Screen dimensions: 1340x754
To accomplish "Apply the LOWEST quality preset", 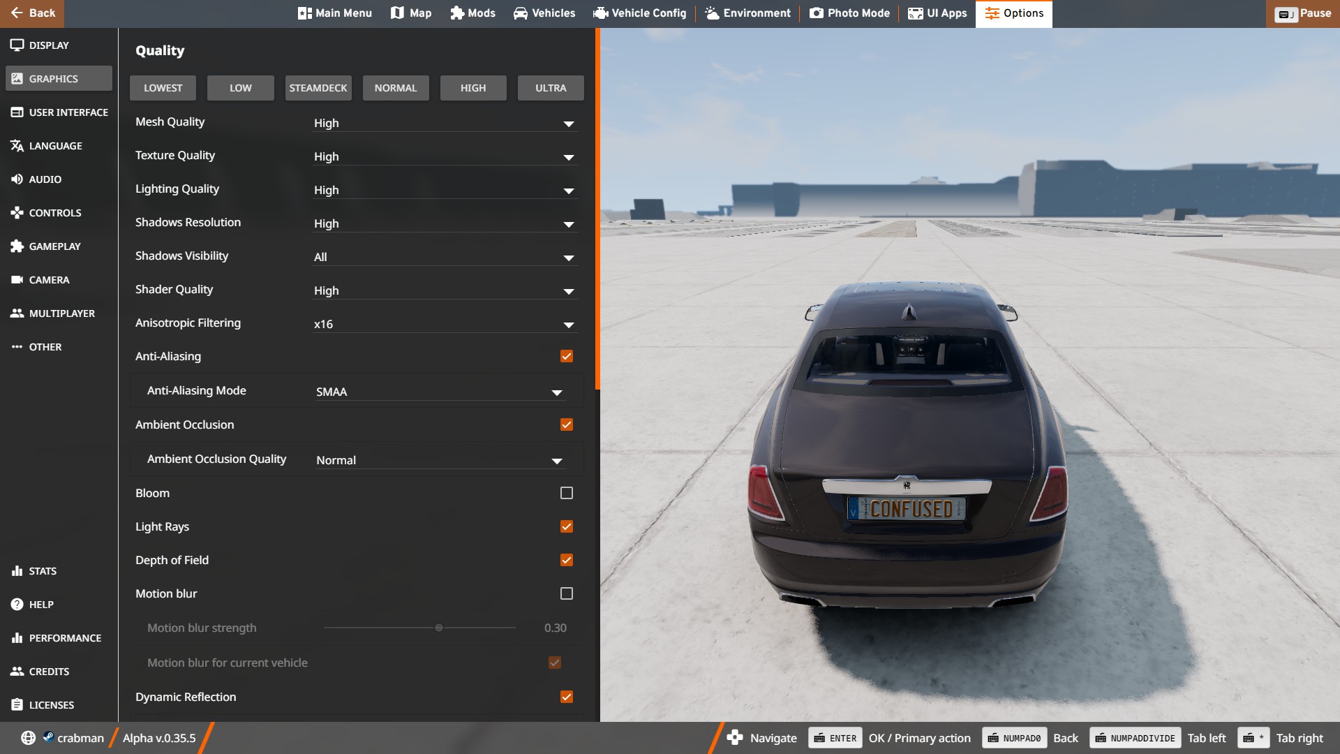I will [x=163, y=88].
